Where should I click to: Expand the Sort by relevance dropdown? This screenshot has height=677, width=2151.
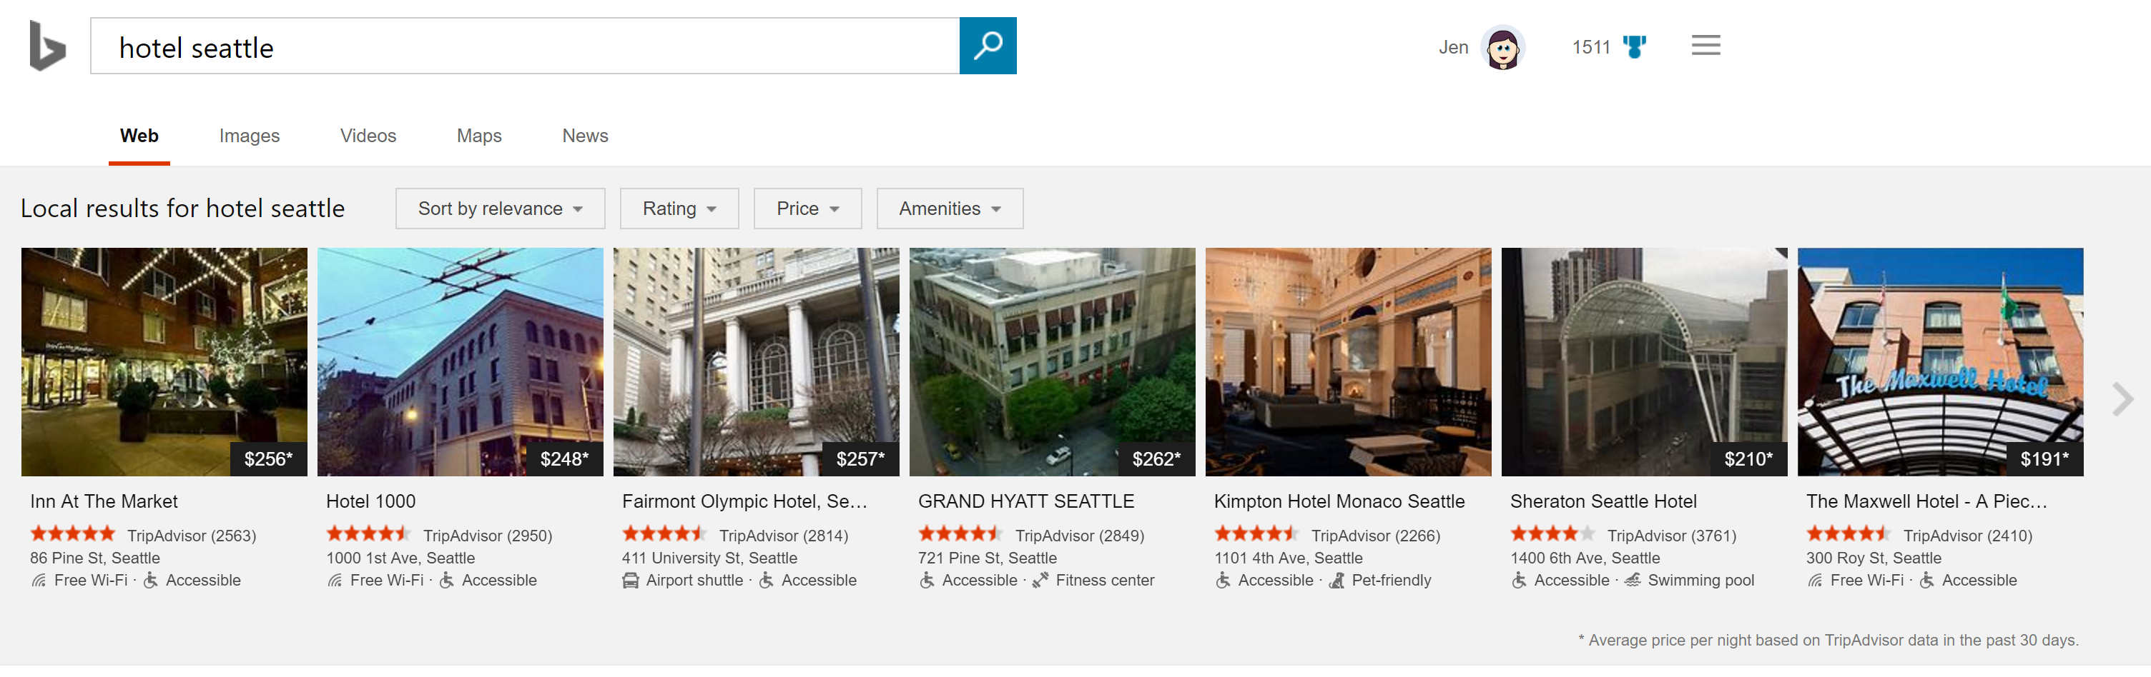[x=499, y=209]
